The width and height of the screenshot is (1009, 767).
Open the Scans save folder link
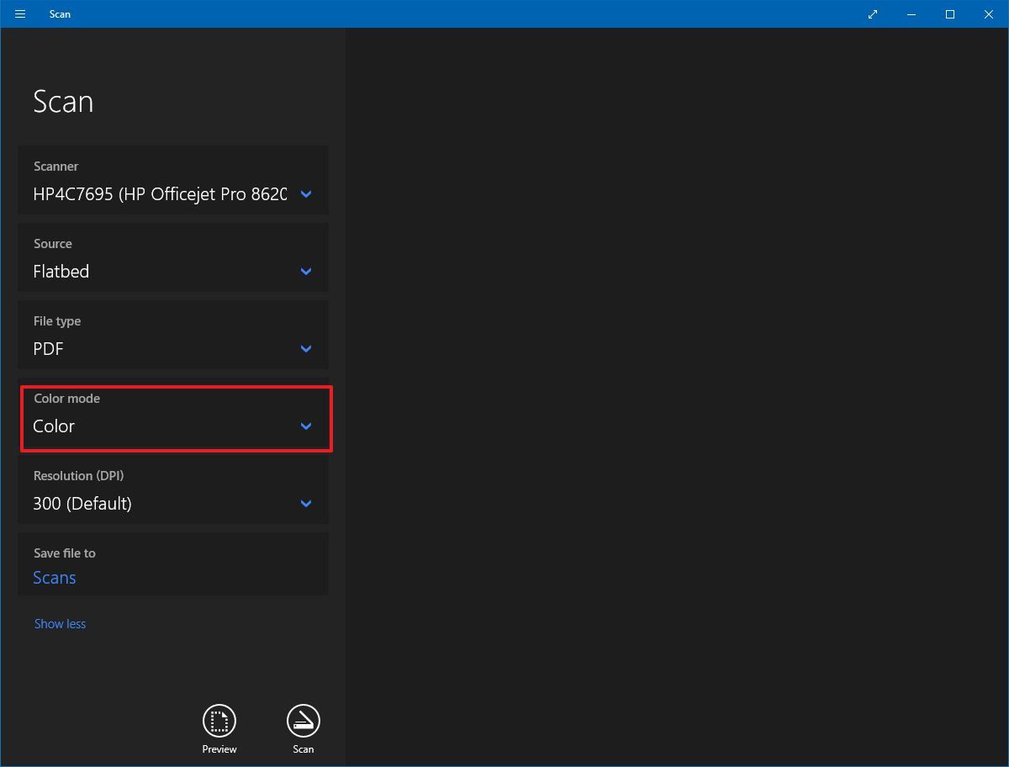(x=55, y=578)
